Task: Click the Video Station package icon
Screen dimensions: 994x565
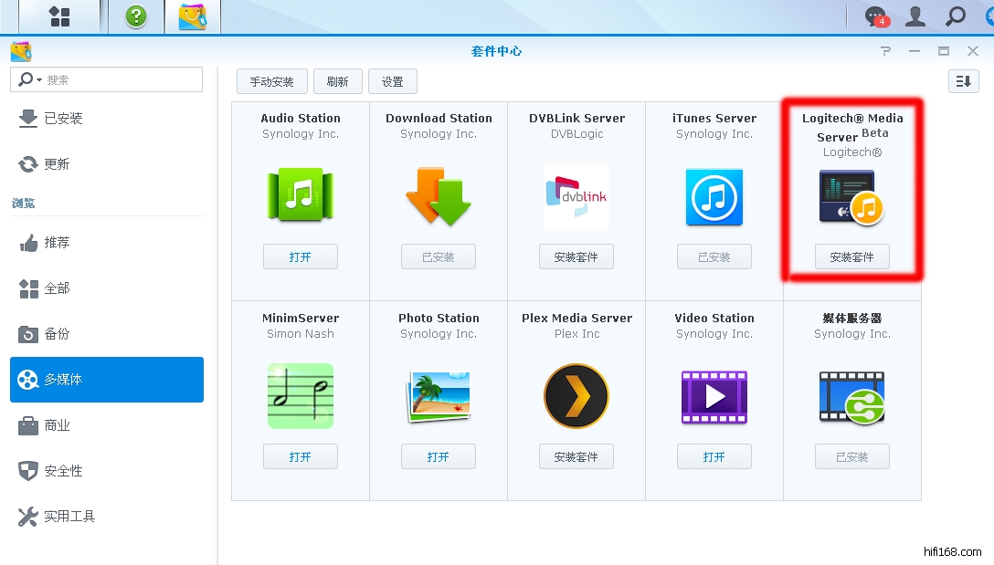Action: pyautogui.click(x=714, y=396)
